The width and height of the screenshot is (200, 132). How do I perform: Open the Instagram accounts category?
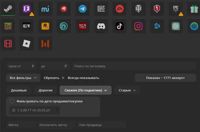tap(138, 26)
